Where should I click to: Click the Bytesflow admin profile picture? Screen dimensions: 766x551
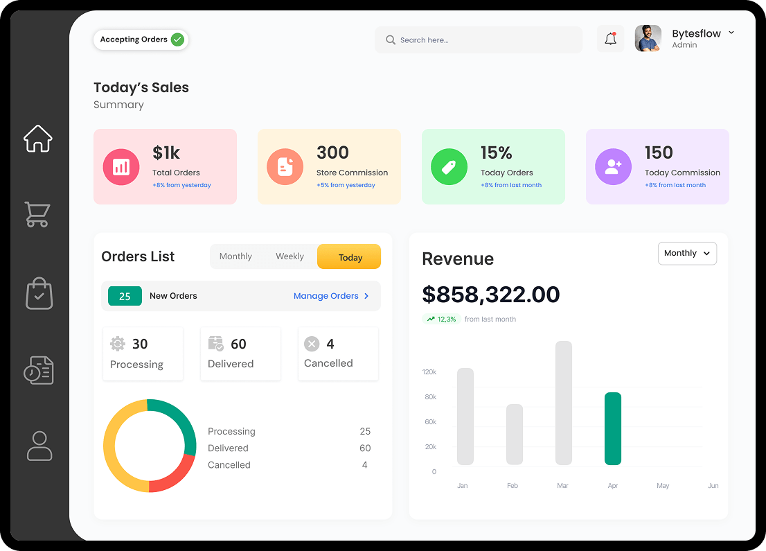click(648, 39)
